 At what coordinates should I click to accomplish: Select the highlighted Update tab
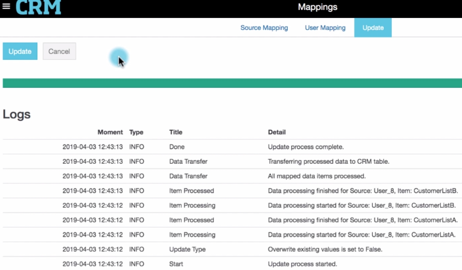point(373,28)
